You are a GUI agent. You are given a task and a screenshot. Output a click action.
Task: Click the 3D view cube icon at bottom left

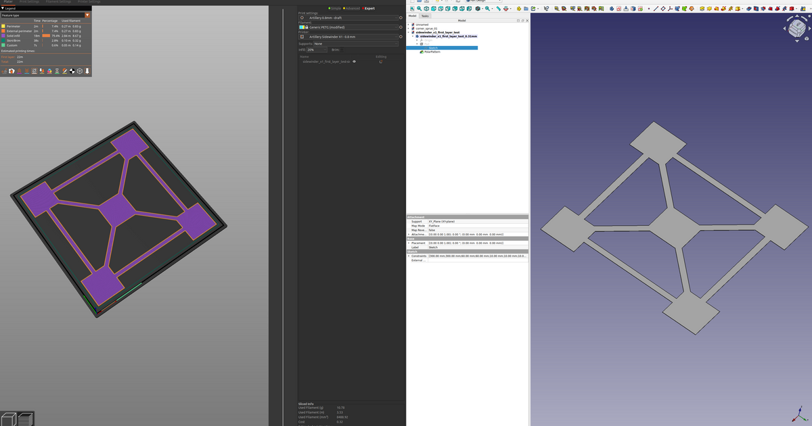point(9,419)
